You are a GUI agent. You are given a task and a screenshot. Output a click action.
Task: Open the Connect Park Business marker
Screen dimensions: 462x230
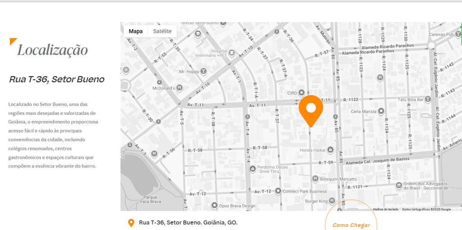[x=278, y=191]
